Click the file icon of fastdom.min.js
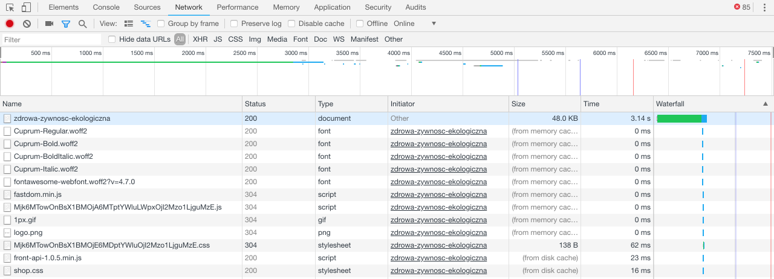The width and height of the screenshot is (774, 279). [x=7, y=194]
